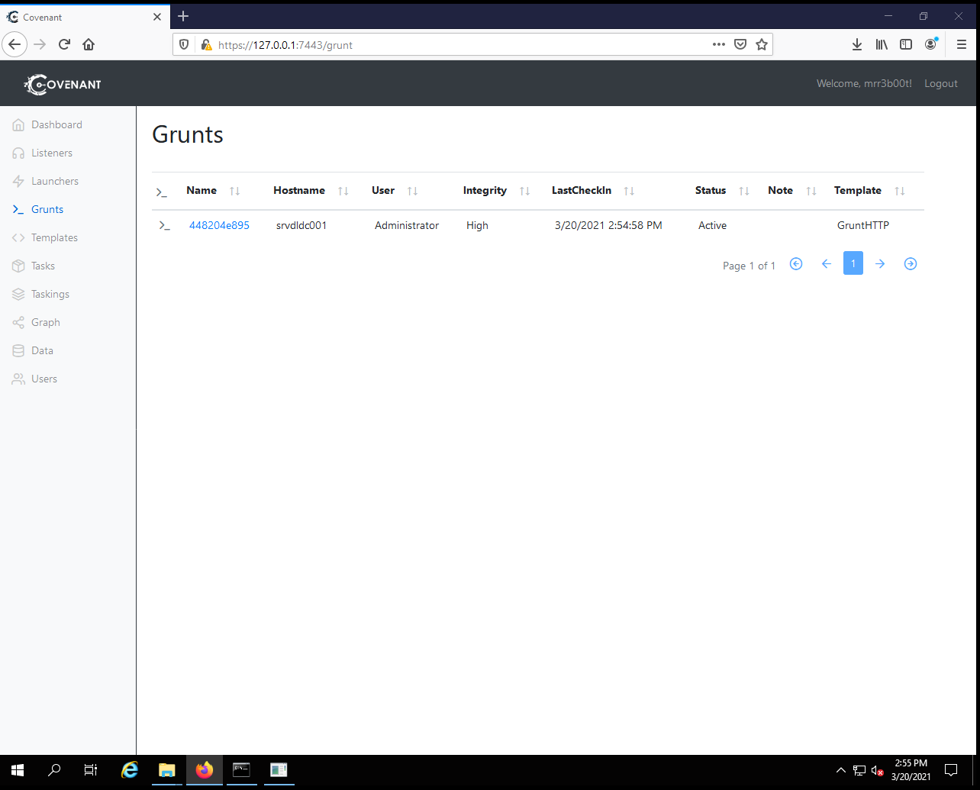Select the Covenant browser tab
The width and height of the screenshot is (980, 790).
pyautogui.click(x=84, y=17)
